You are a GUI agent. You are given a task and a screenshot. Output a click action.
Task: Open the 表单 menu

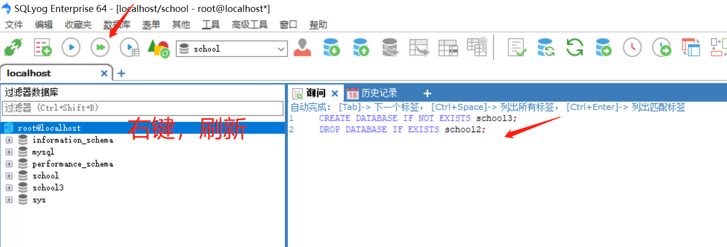click(x=151, y=24)
